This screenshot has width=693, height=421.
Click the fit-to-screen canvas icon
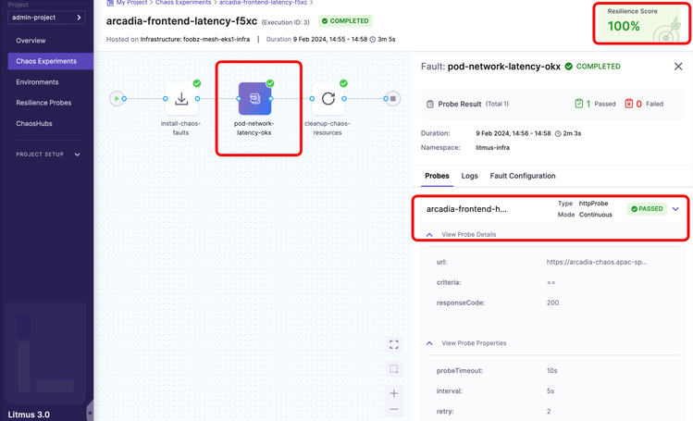pyautogui.click(x=394, y=344)
